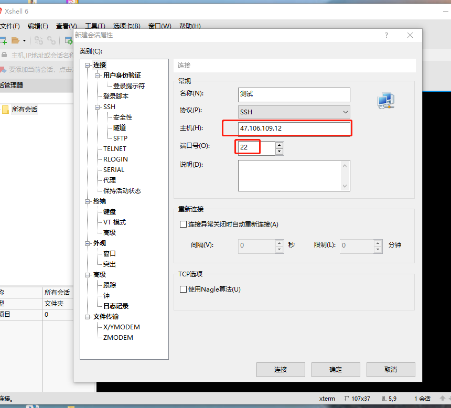This screenshot has width=451, height=408.
Task: Collapse the 高级 category tree node
Action: tap(87, 275)
